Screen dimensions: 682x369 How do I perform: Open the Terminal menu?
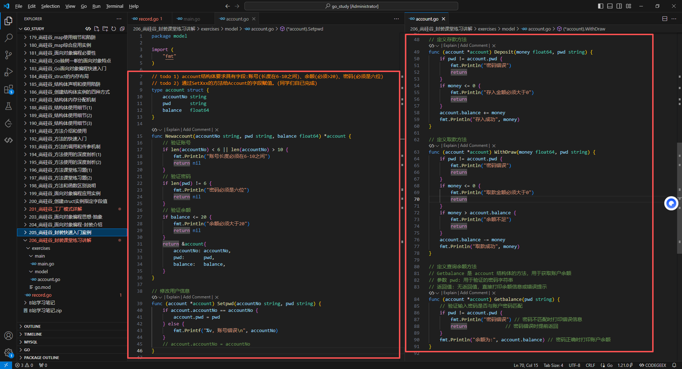pos(114,6)
